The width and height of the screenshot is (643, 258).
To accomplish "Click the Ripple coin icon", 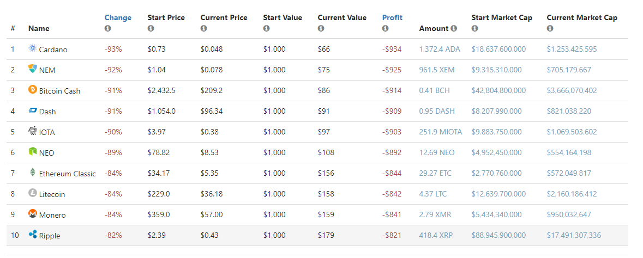I will (32, 235).
